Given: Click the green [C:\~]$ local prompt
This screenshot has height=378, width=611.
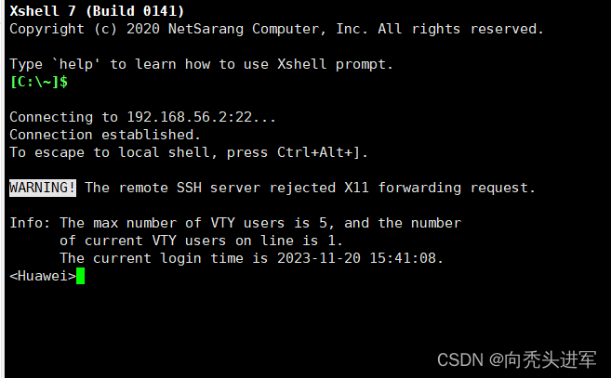Looking at the screenshot, I should click(x=38, y=82).
